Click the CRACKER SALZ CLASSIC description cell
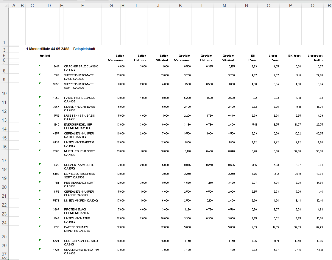This screenshot has width=332, height=260. 82,68
